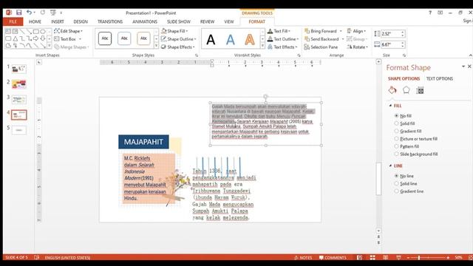Close the Format Shape pane
Image resolution: width=473 pixels, height=266 pixels.
(x=469, y=66)
